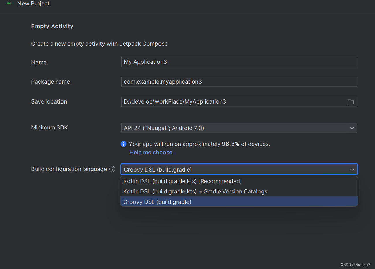Click the Package name input field
This screenshot has width=375, height=269.
click(x=239, y=82)
